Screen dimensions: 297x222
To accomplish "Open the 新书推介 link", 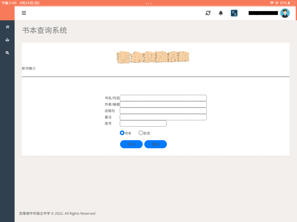I will pyautogui.click(x=29, y=68).
